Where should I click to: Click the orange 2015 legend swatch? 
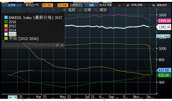point(6,26)
